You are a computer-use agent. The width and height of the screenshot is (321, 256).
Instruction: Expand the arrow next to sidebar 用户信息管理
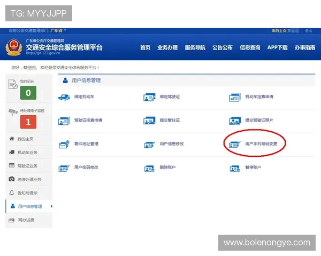[x=51, y=206]
